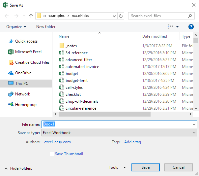
Task: Click the Excel icon of budget file
Action: [61, 74]
